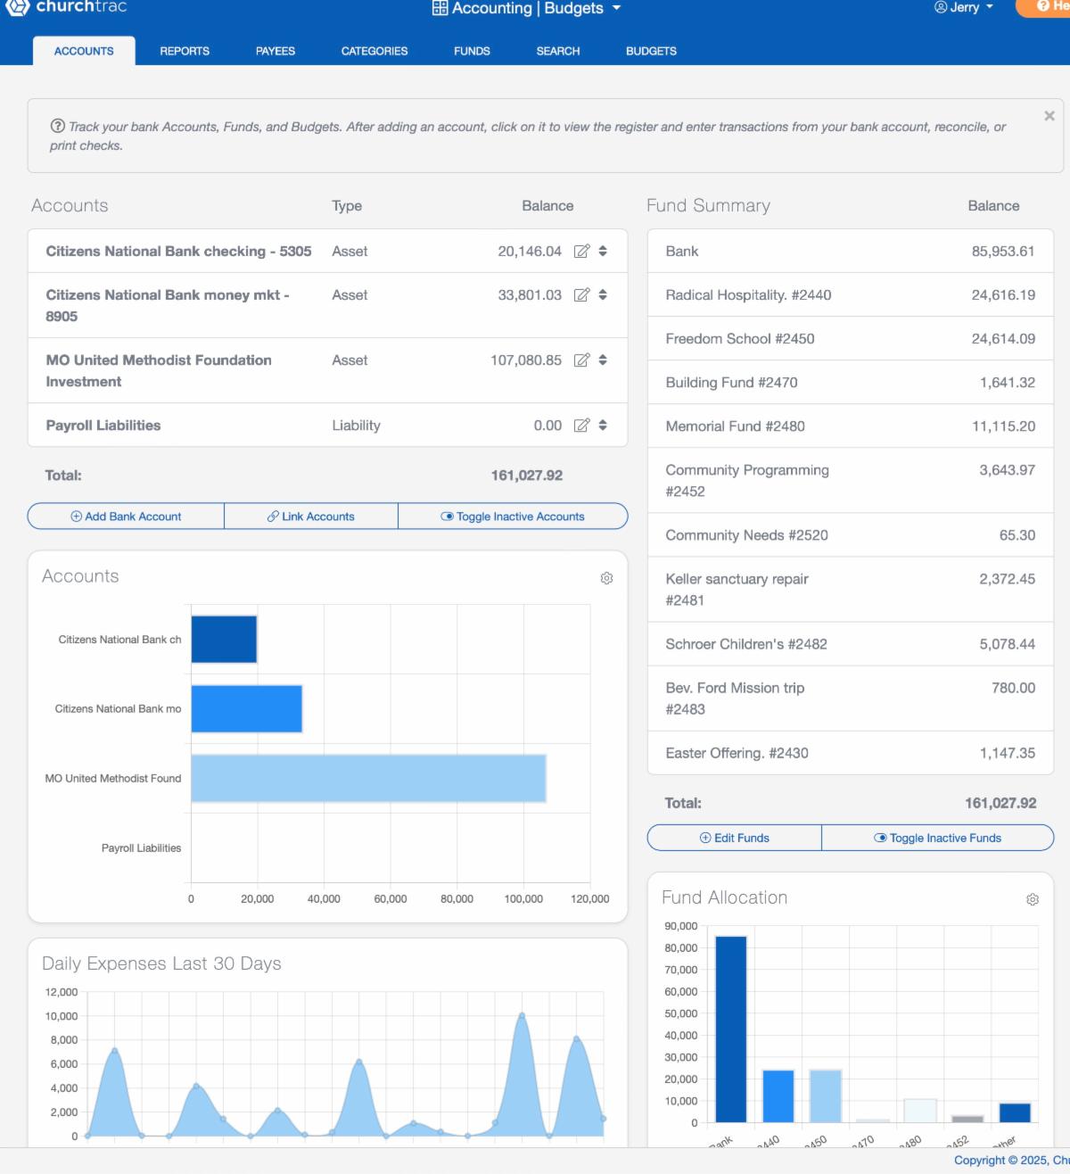Image resolution: width=1070 pixels, height=1174 pixels.
Task: Switch to the Reports tab
Action: point(185,51)
